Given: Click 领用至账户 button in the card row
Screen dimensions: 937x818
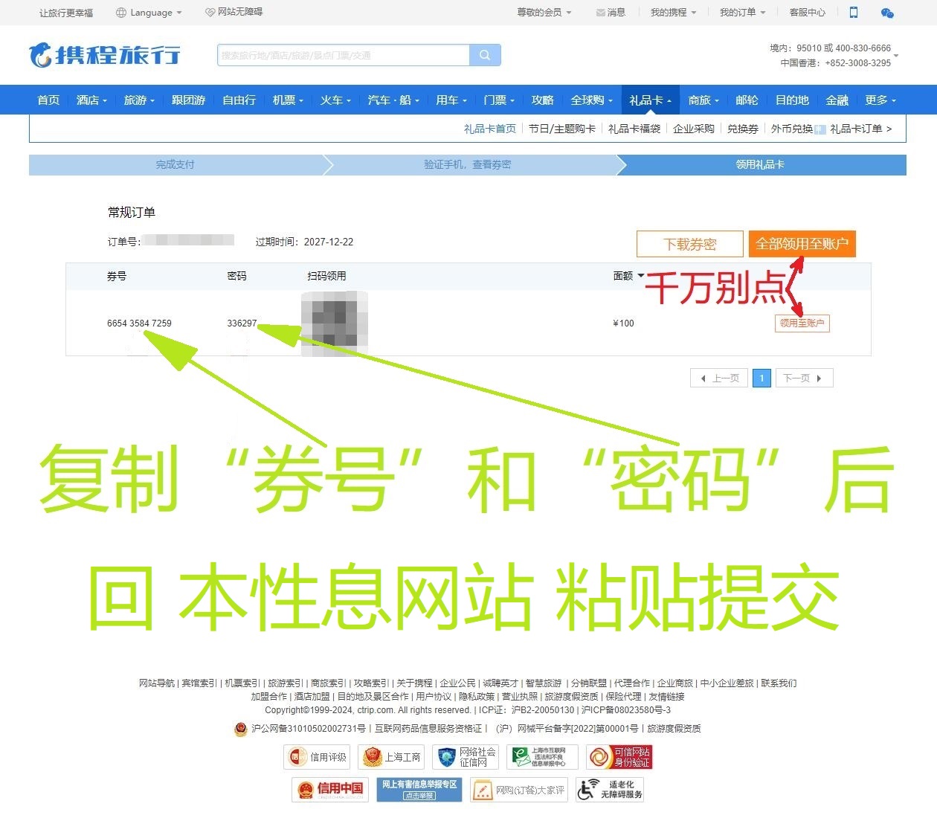Looking at the screenshot, I should pos(802,323).
